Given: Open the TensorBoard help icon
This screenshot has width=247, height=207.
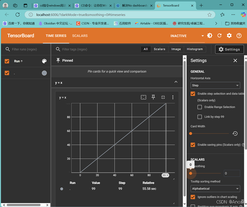Looking at the screenshot, I should (239, 36).
